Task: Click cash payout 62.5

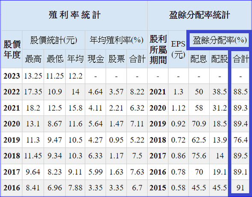Action: click(x=199, y=140)
